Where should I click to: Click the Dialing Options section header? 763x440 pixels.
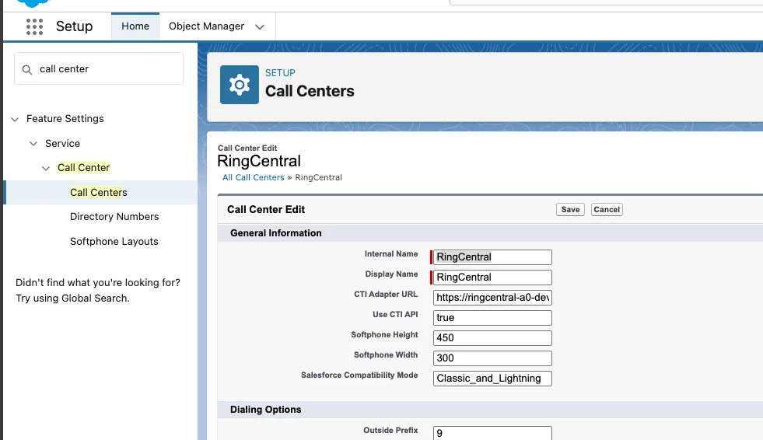266,410
